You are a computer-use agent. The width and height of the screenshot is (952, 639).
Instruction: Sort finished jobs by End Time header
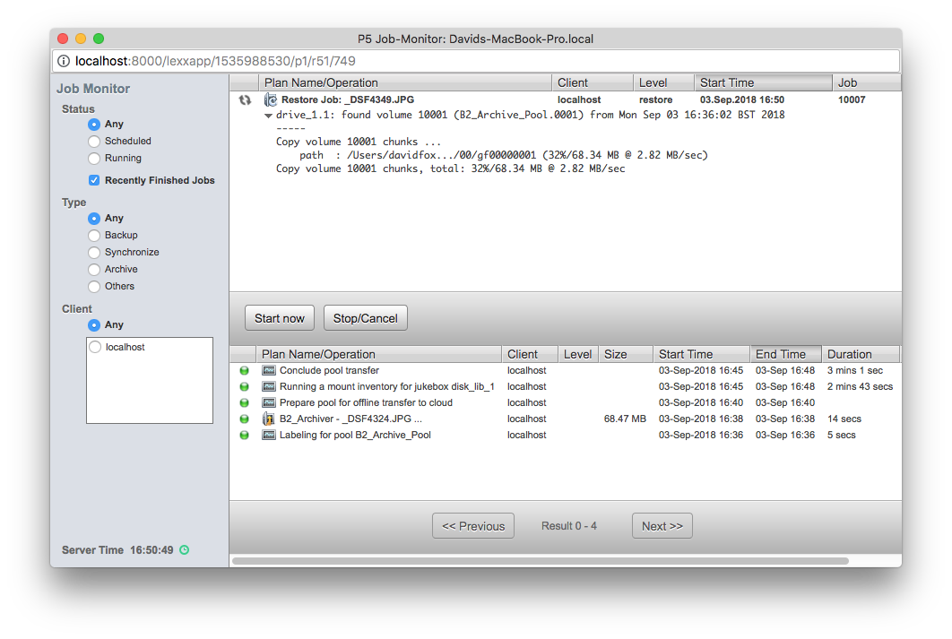pyautogui.click(x=785, y=354)
